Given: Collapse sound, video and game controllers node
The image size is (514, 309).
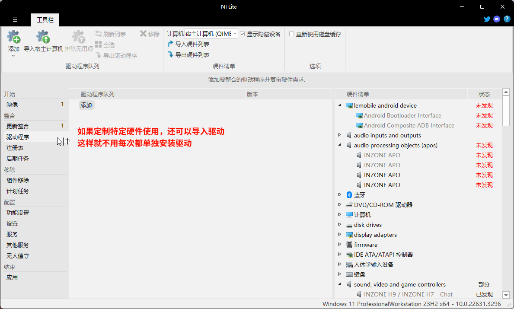Looking at the screenshot, I should coord(340,284).
